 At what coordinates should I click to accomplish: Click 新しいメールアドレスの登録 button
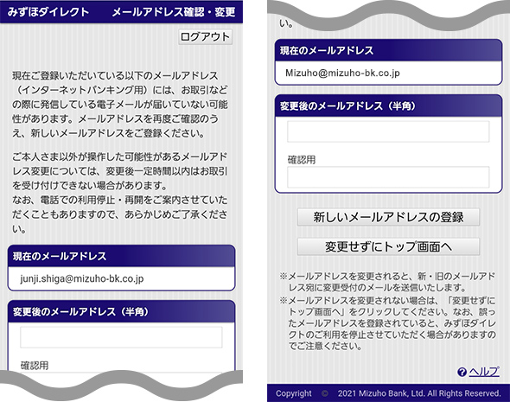point(388,217)
